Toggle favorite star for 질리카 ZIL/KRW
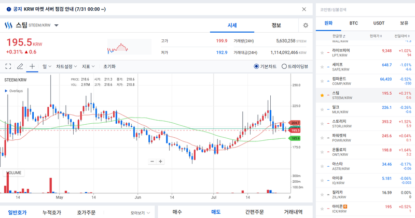 (322, 195)
